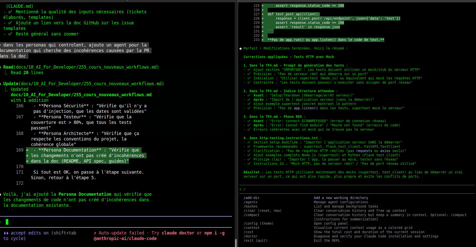
Task: Select the /exit (quit) command
Action: 255,240
